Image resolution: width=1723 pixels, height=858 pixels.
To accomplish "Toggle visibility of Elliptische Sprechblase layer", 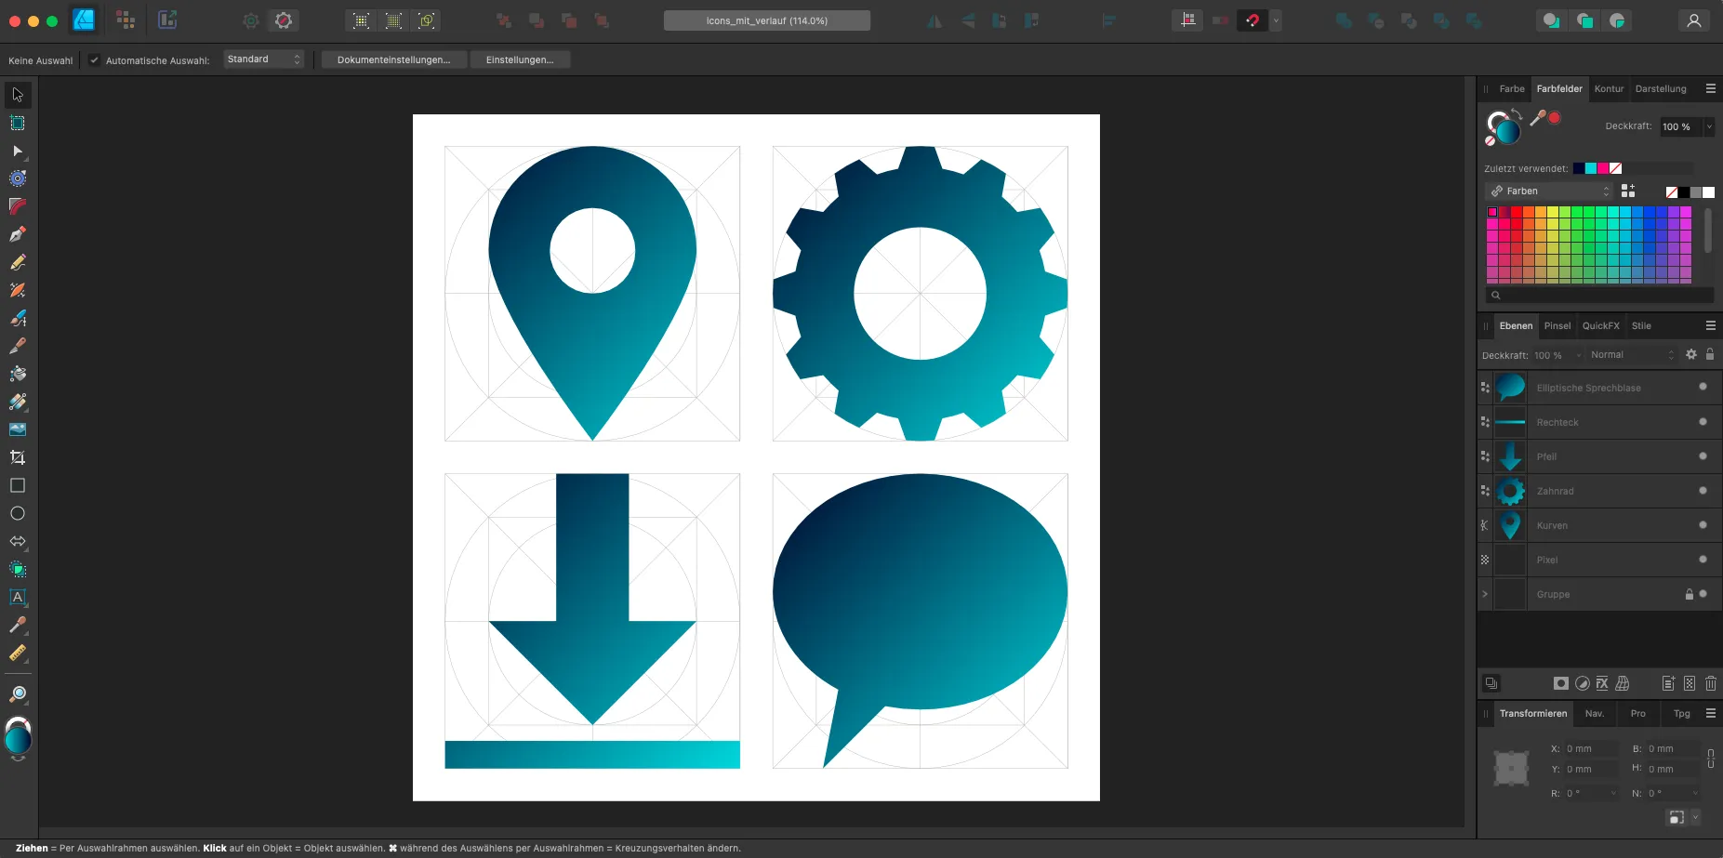I will point(1703,387).
